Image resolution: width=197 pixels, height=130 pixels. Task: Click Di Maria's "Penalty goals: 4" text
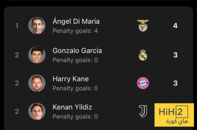point(75,31)
